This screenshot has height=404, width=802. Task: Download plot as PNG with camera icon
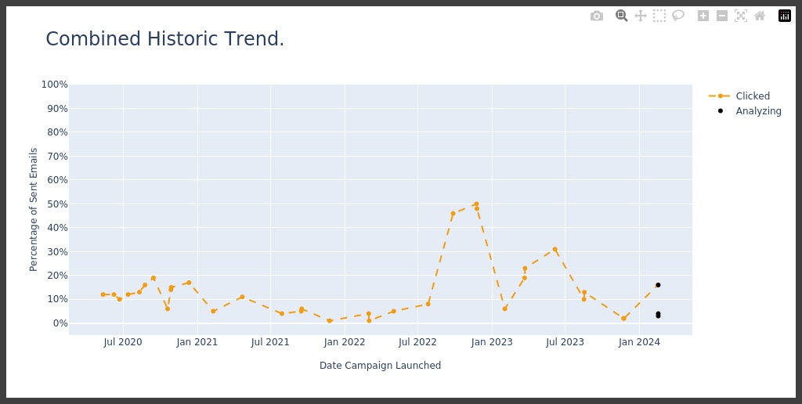597,16
